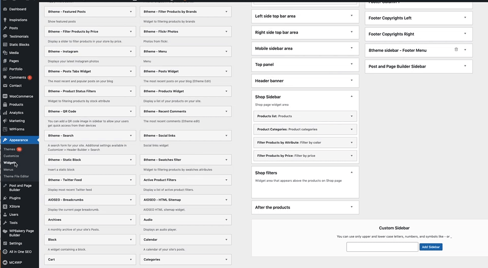Viewport: 488px width, 268px height.
Task: Click the Static Blocks grid icon
Action: click(5, 45)
